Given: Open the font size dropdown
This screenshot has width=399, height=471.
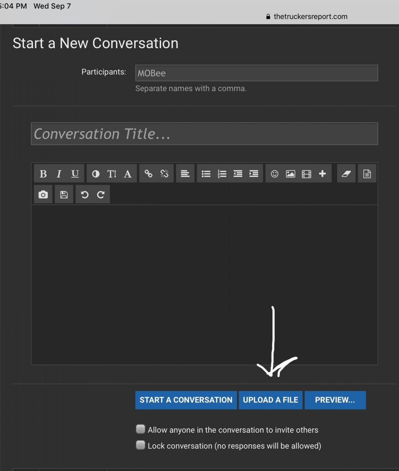Looking at the screenshot, I should tap(112, 174).
